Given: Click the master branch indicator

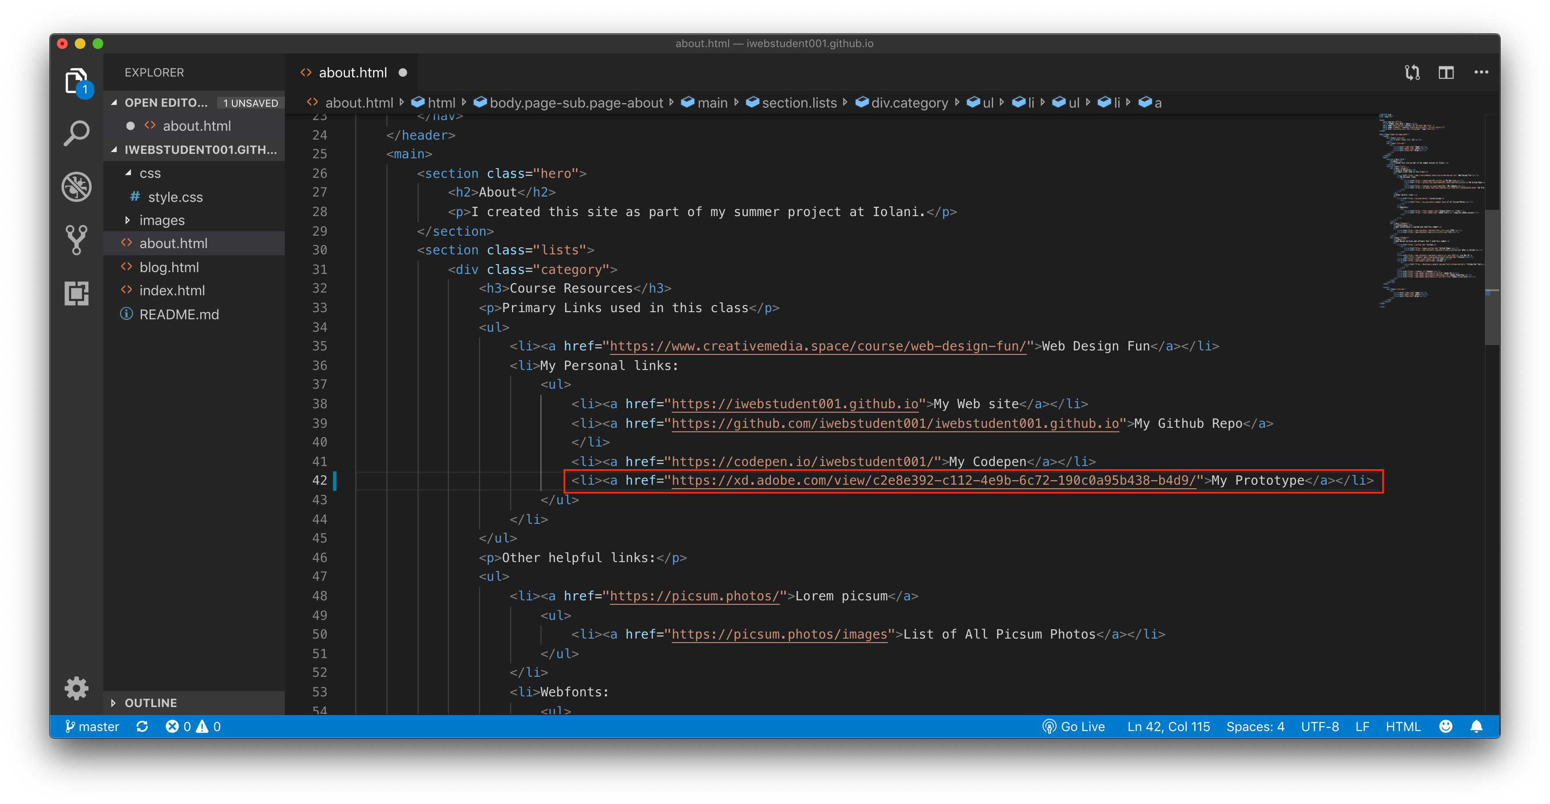Looking at the screenshot, I should 92,727.
